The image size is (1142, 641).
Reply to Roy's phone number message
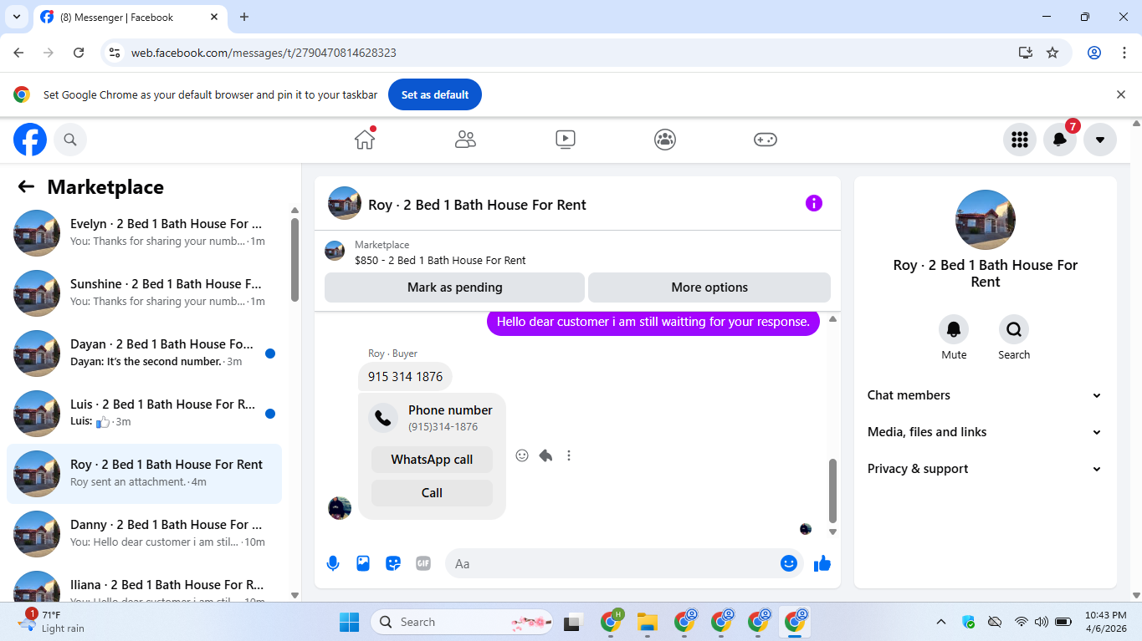point(545,455)
